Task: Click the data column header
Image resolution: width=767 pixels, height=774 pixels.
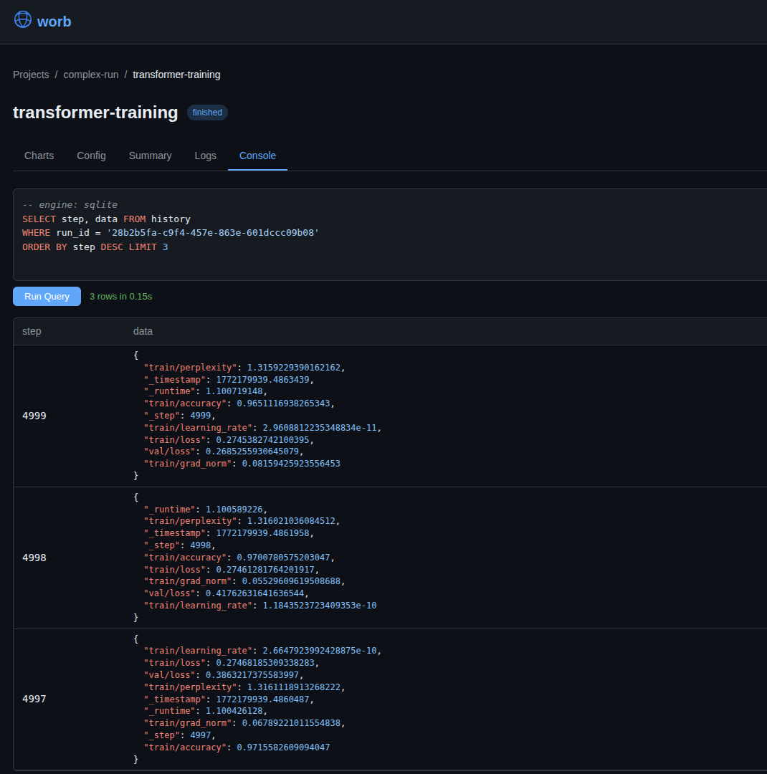Action: (x=143, y=331)
